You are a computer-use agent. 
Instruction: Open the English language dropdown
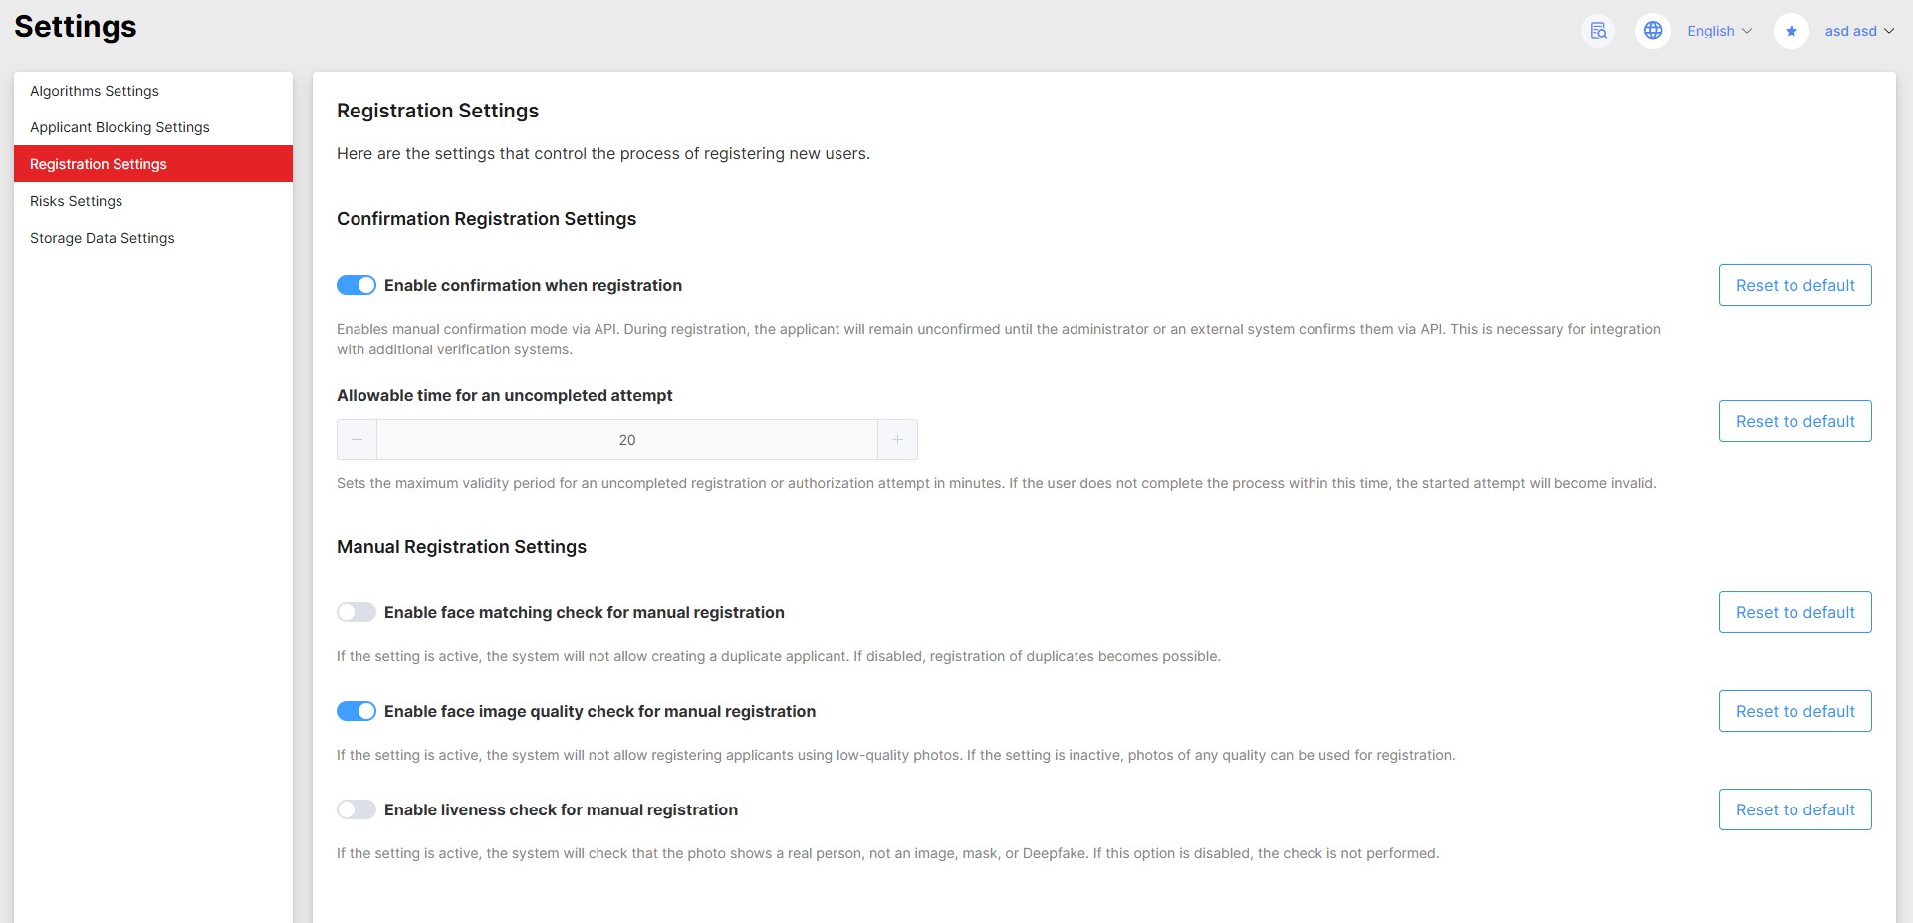1719,31
